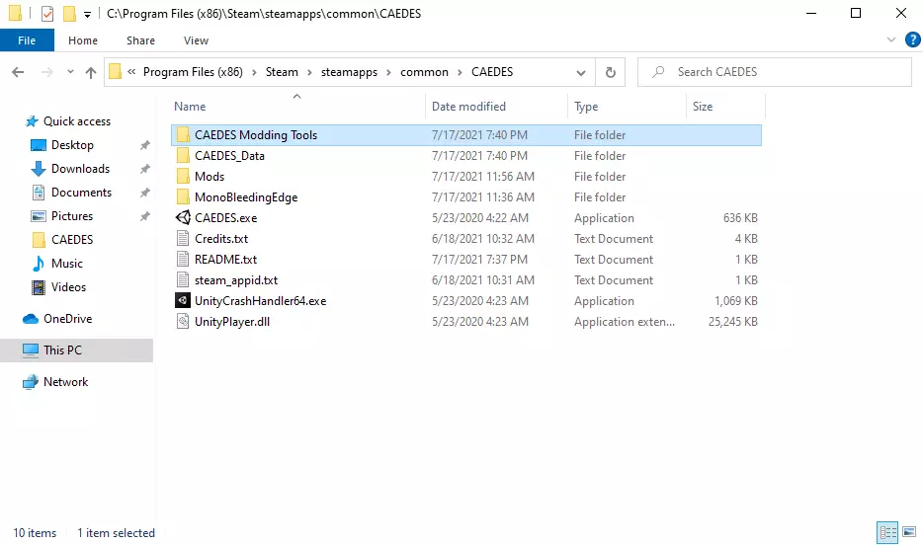Go up one folder level arrow
Viewport: 923px width, 545px height.
[91, 72]
